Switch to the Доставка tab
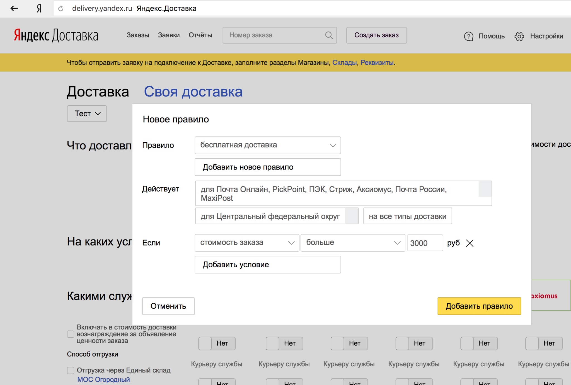This screenshot has height=385, width=571. tap(98, 92)
